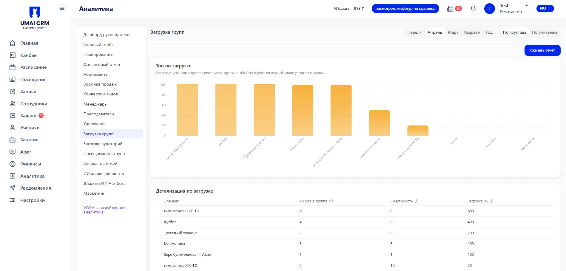566x271 pixels.
Task: Click the Математика bar in the chart
Action: 303,110
